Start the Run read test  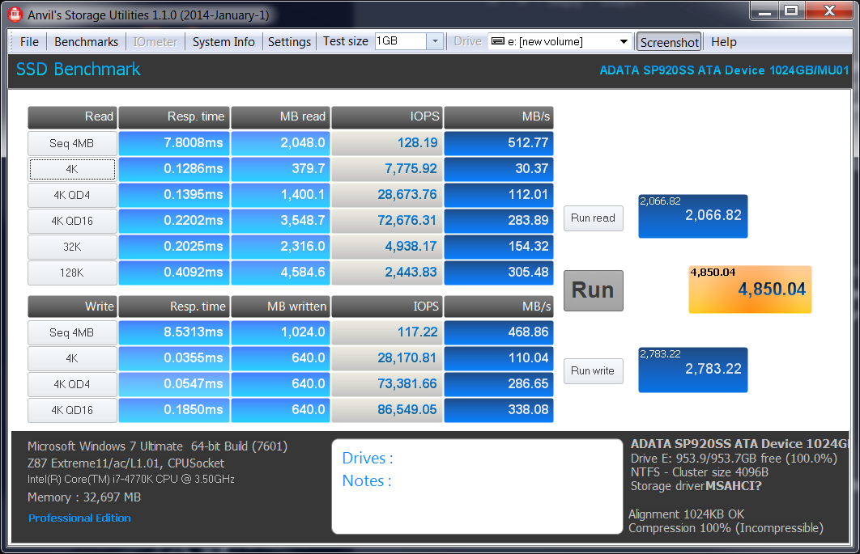tap(593, 218)
